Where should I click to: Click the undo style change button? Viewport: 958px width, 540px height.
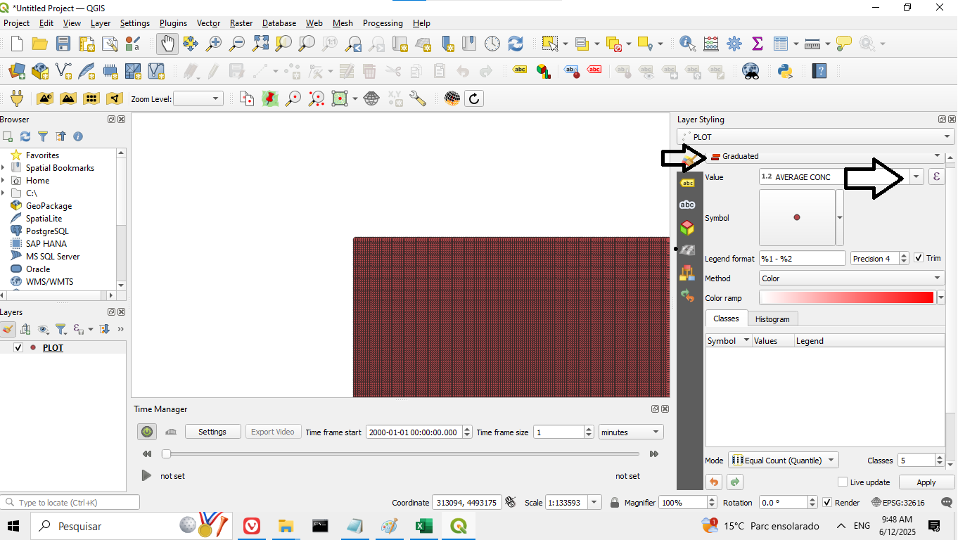tap(714, 482)
